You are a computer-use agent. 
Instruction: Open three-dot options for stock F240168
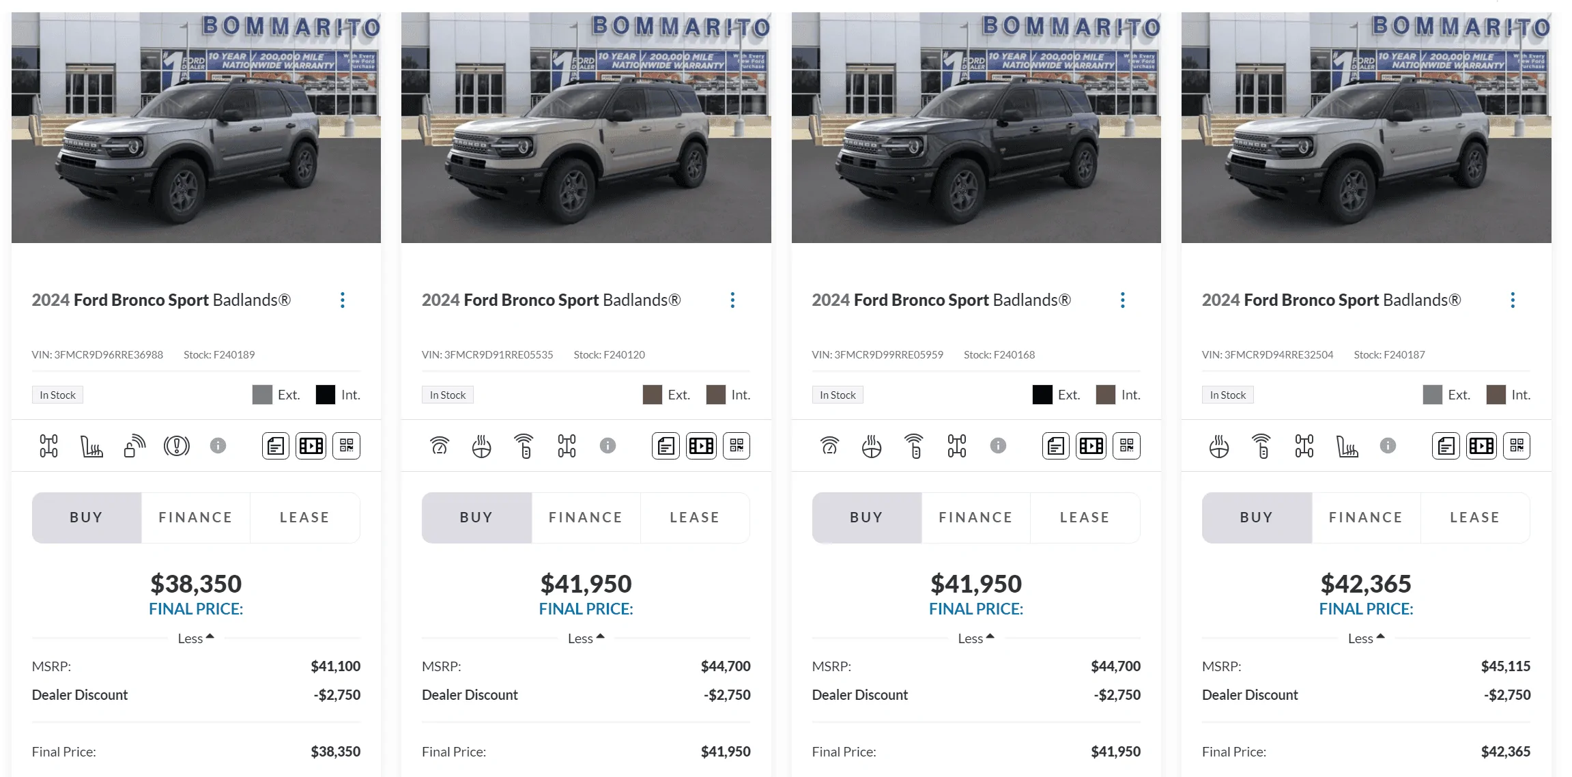[x=1122, y=300]
